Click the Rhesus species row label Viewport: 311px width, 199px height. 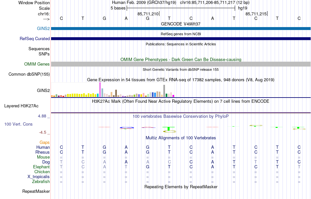pos(43,152)
